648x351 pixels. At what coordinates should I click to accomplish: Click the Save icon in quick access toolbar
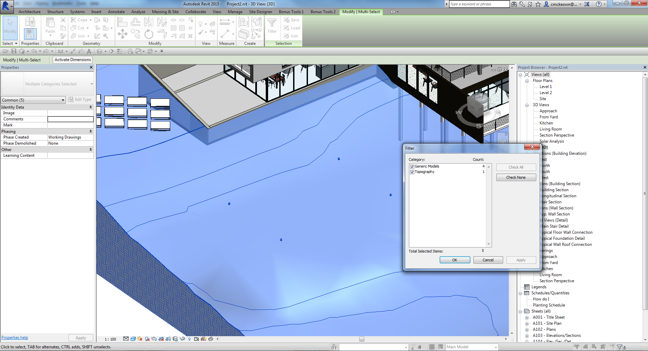pyautogui.click(x=14, y=51)
